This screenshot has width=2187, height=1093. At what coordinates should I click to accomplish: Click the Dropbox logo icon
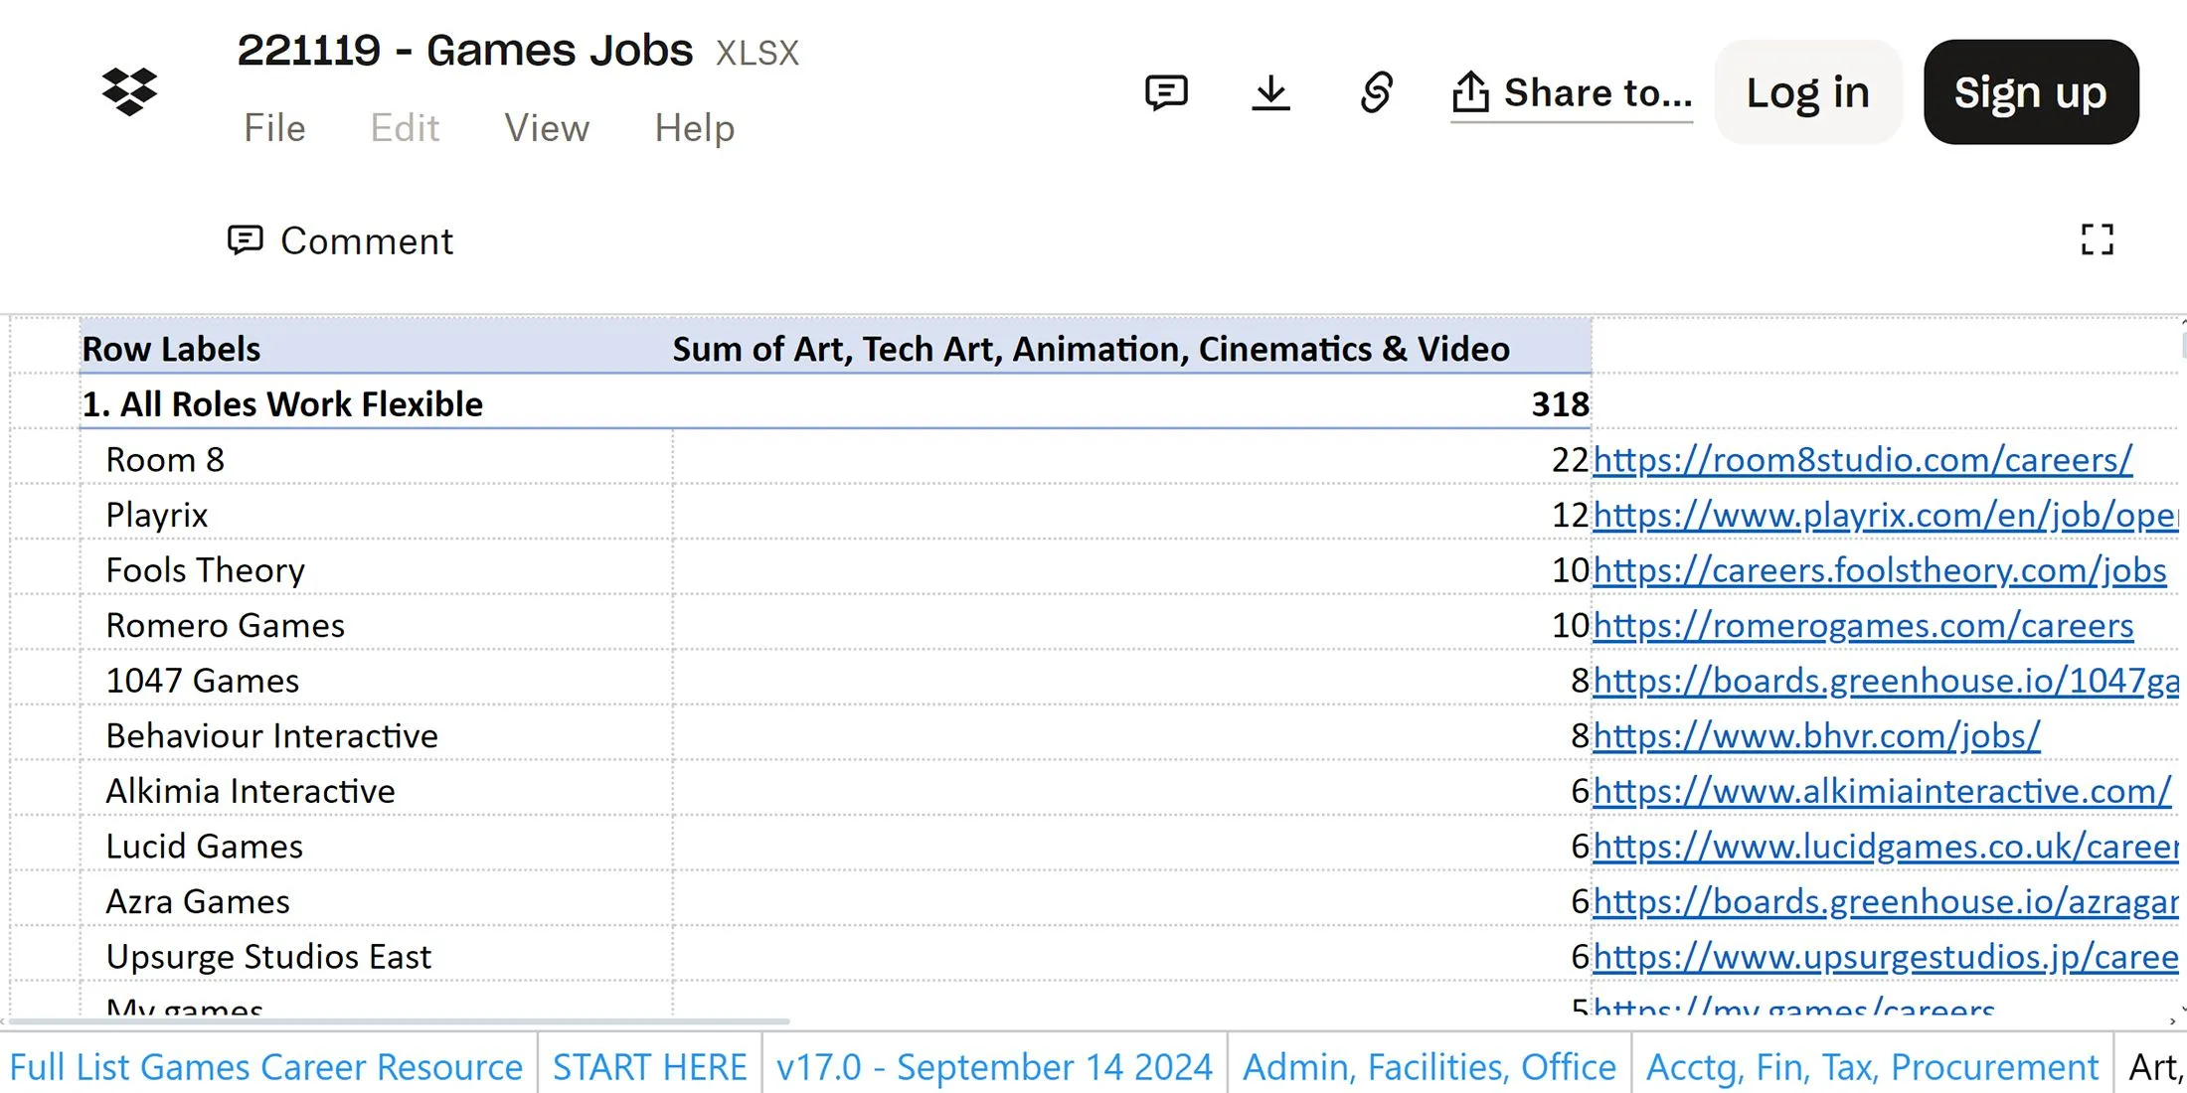coord(129,91)
